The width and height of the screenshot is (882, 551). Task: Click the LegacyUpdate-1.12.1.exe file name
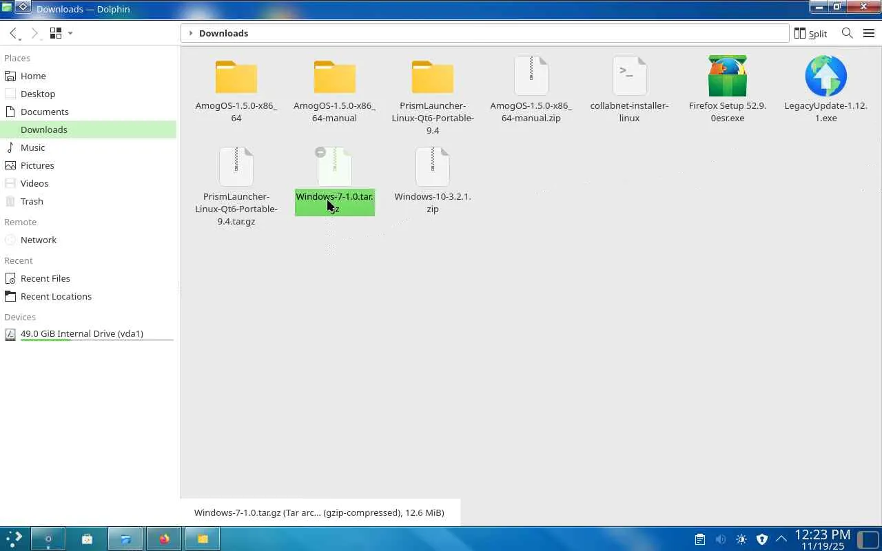pyautogui.click(x=825, y=112)
